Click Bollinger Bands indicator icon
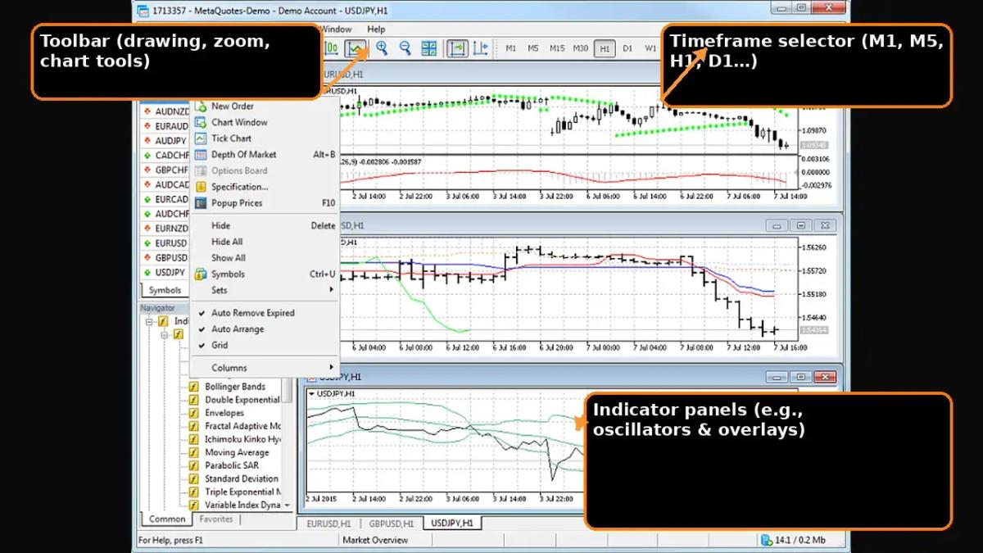Image resolution: width=983 pixels, height=553 pixels. 194,387
